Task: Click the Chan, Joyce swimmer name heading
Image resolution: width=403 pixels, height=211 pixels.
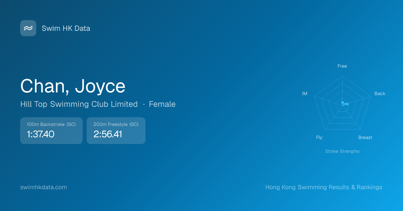Action: 73,86
